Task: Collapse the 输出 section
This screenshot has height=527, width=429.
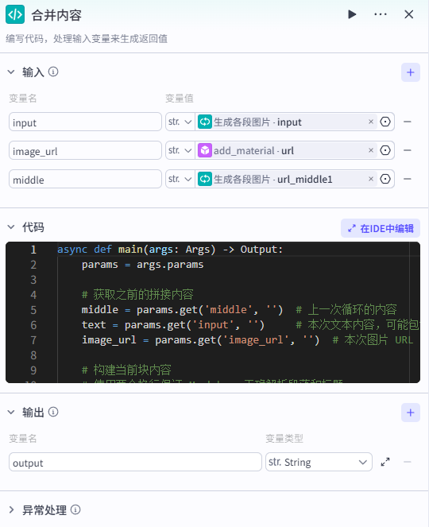Action: tap(11, 412)
